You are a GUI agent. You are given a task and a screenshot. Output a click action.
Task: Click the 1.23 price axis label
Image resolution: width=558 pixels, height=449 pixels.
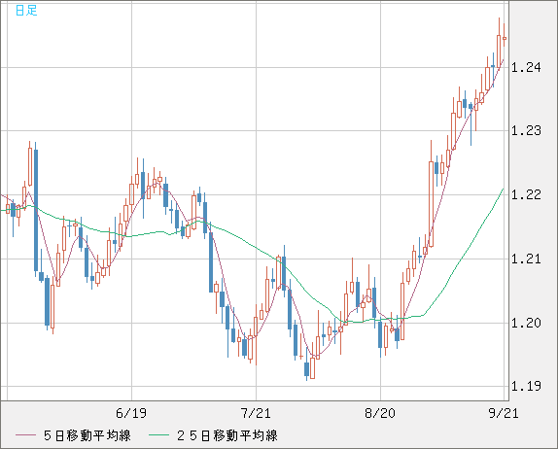point(526,130)
